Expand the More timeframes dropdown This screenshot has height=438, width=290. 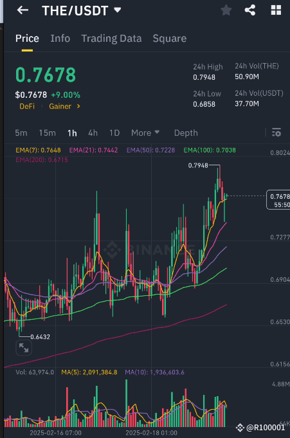pos(145,132)
